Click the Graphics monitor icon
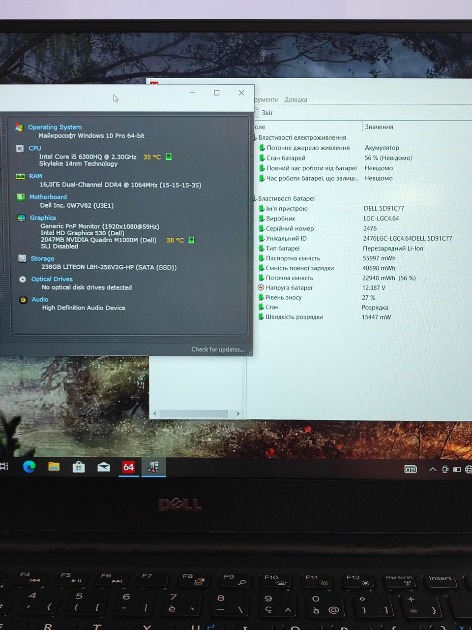Image resolution: width=472 pixels, height=630 pixels. 21,218
